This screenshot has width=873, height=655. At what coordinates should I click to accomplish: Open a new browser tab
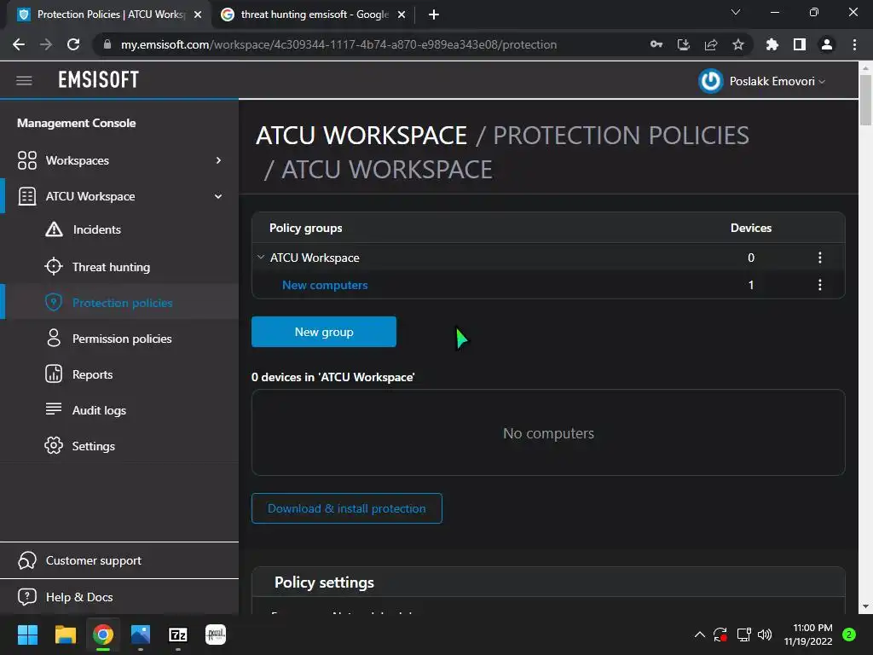[x=434, y=14]
